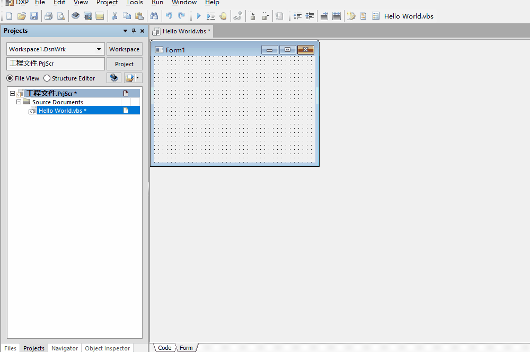Click the Workspace button
This screenshot has width=530, height=352.
point(124,49)
